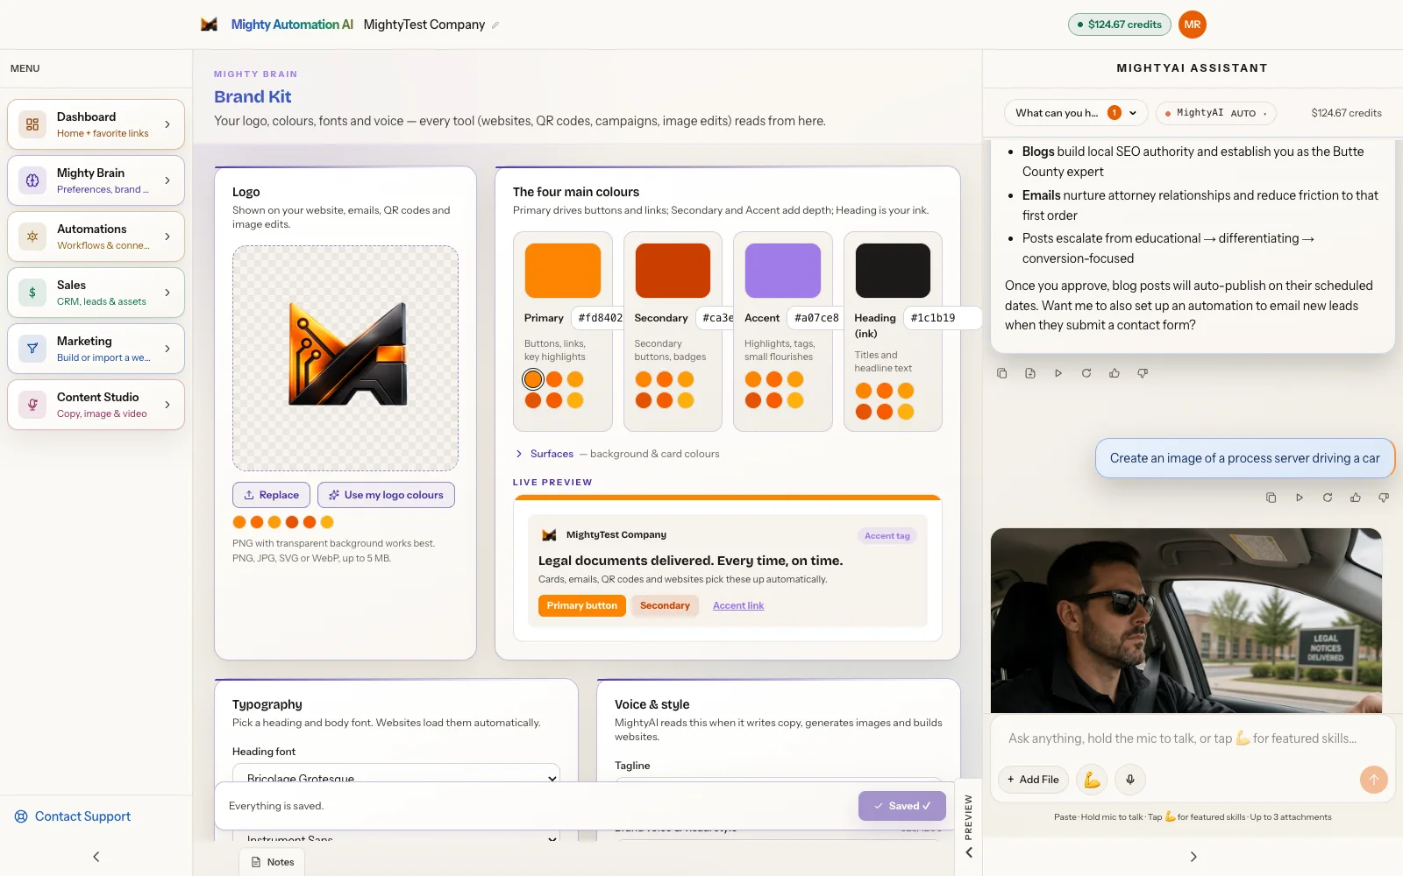
Task: Click the $124.67 credits badge in header
Action: point(1119,25)
